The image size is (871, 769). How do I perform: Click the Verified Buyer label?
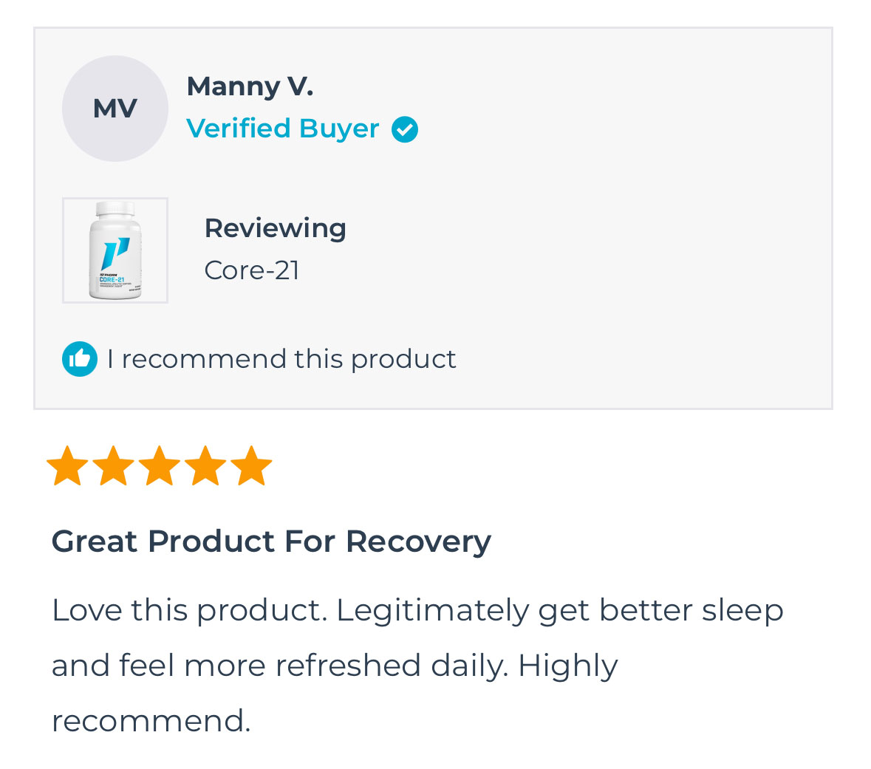click(x=283, y=129)
